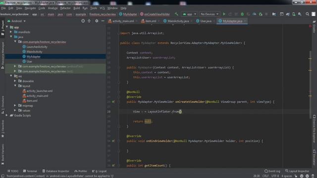This screenshot has height=178, width=317.
Task: Toggle the Build Variants side panel
Action: pyautogui.click(x=2, y=154)
